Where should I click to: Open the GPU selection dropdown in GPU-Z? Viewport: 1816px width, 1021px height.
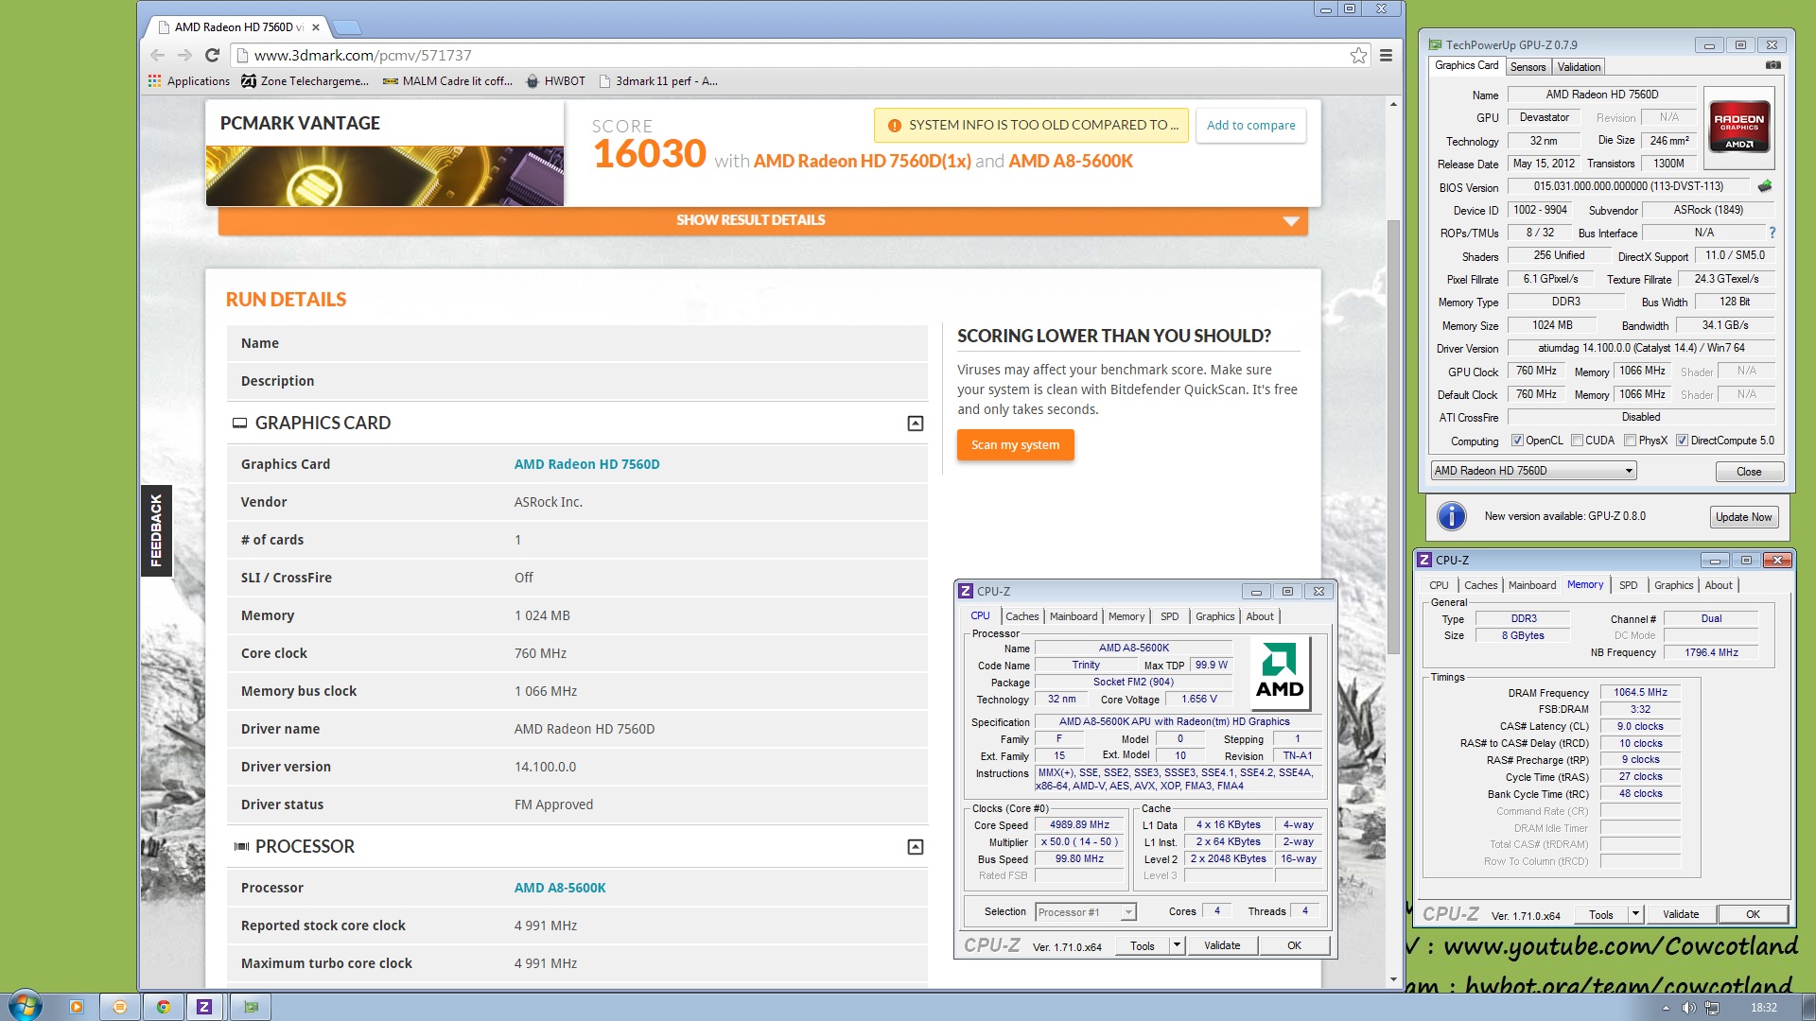[x=1533, y=471]
